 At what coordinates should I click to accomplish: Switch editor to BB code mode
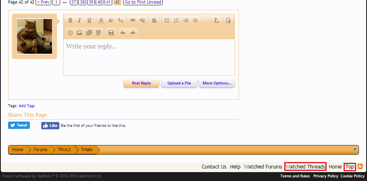coord(228,20)
